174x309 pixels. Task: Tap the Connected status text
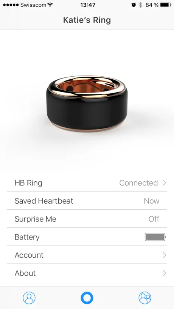138,183
